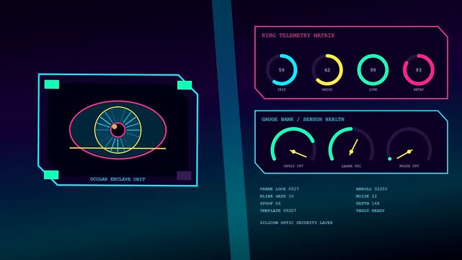
Task: Click the green indicator in viewer's top-left corner
Action: [52, 84]
